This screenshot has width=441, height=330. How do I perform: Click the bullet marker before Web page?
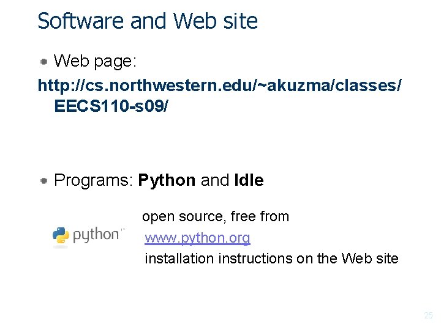(45, 61)
